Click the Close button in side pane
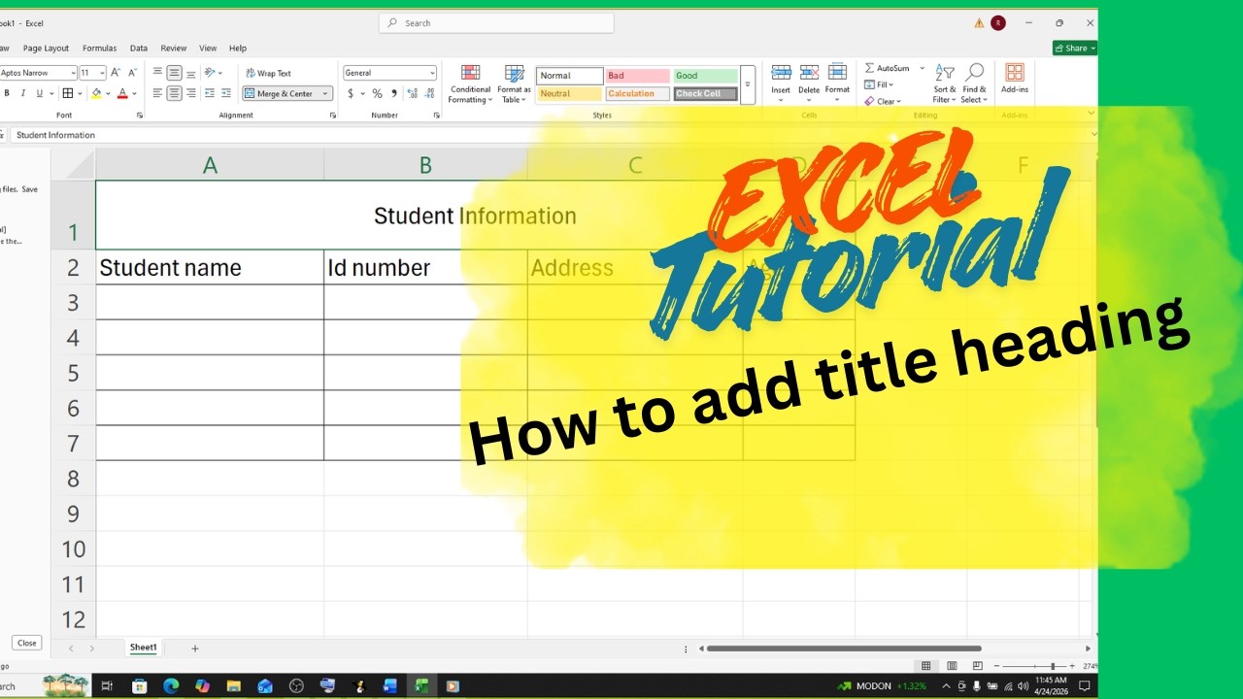Viewport: 1243px width, 699px height. (x=26, y=643)
